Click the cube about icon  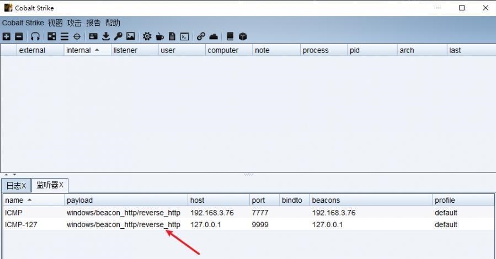[243, 36]
